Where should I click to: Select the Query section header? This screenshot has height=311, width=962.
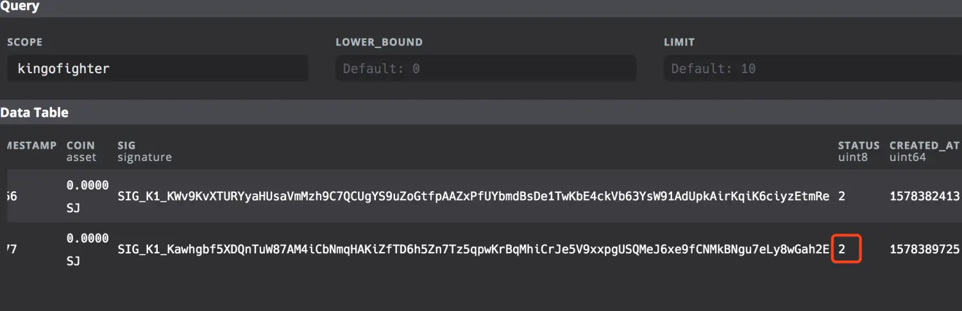tap(20, 7)
